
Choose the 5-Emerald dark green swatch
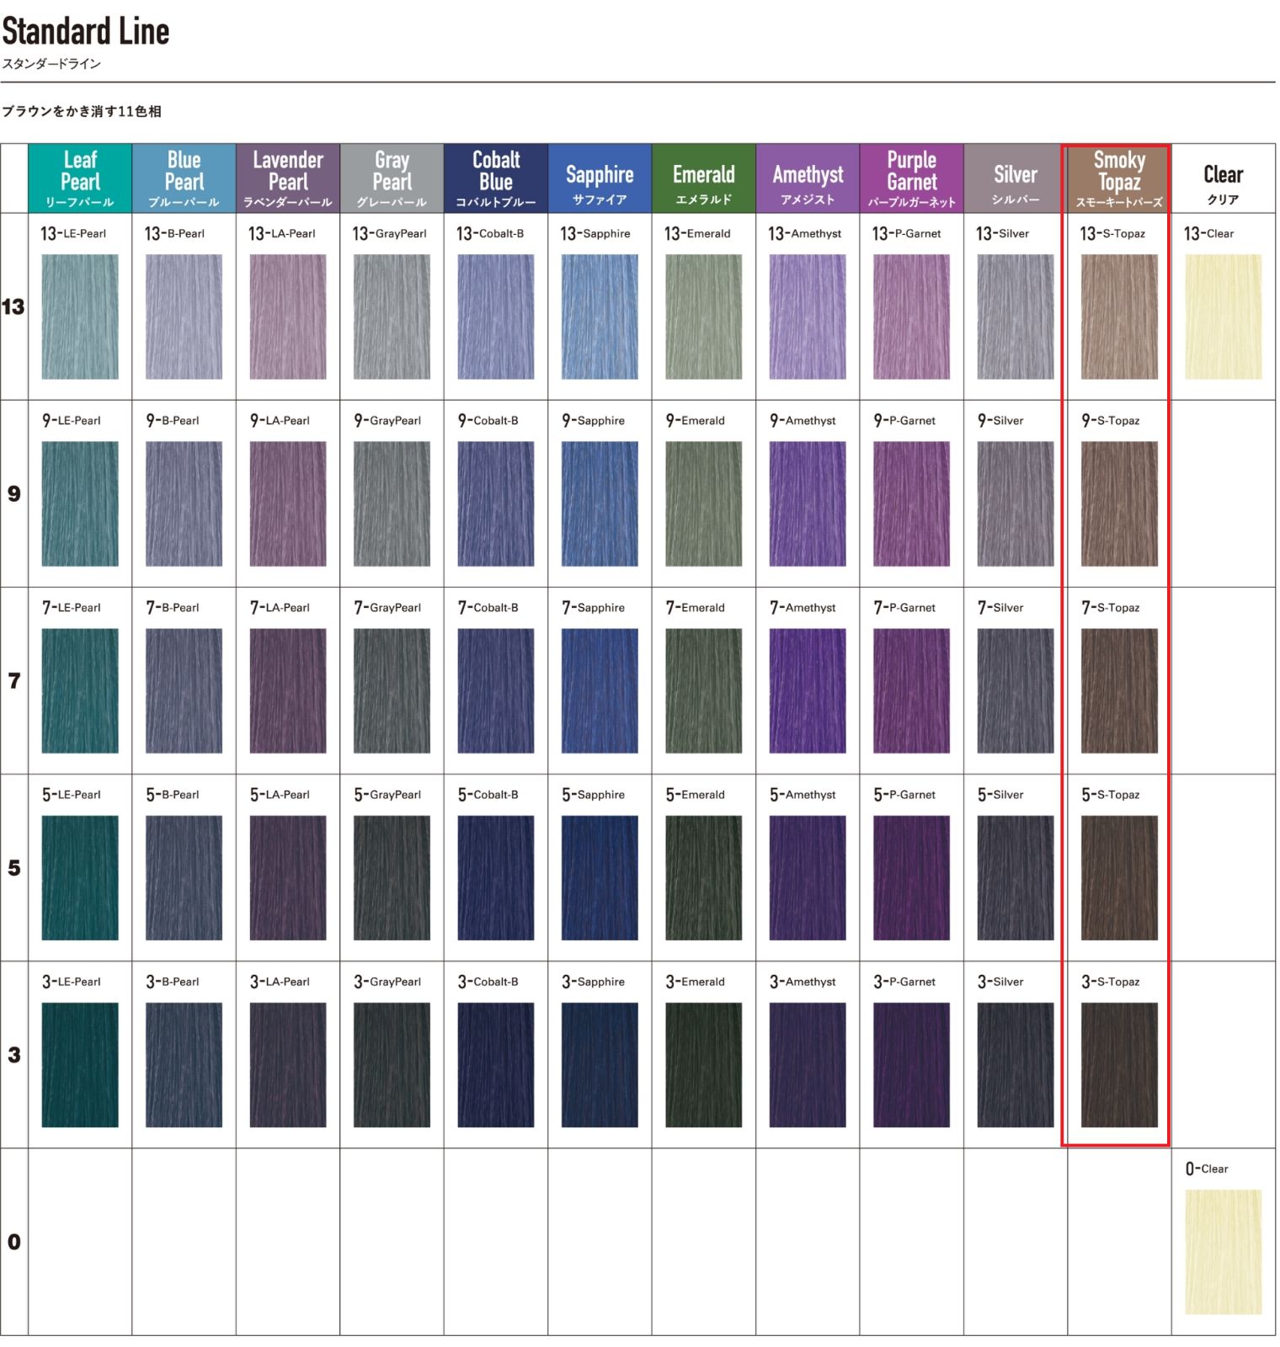703,877
